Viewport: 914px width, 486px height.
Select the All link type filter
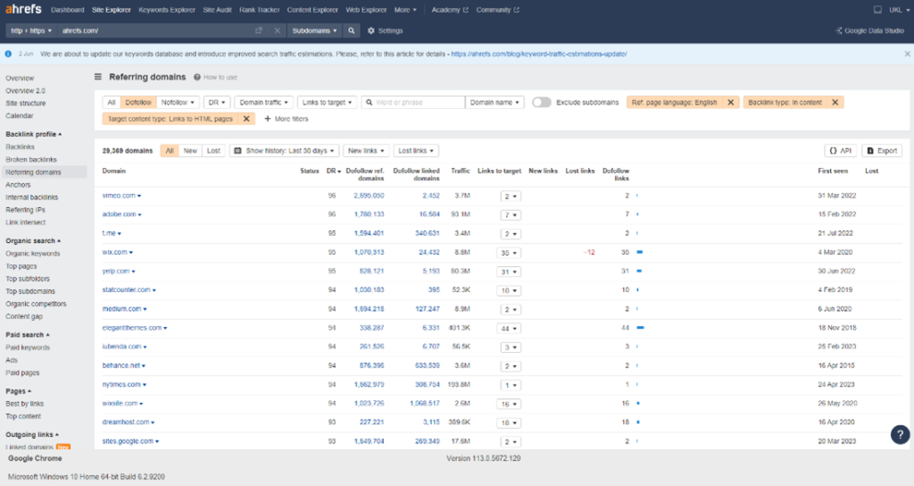pos(112,102)
